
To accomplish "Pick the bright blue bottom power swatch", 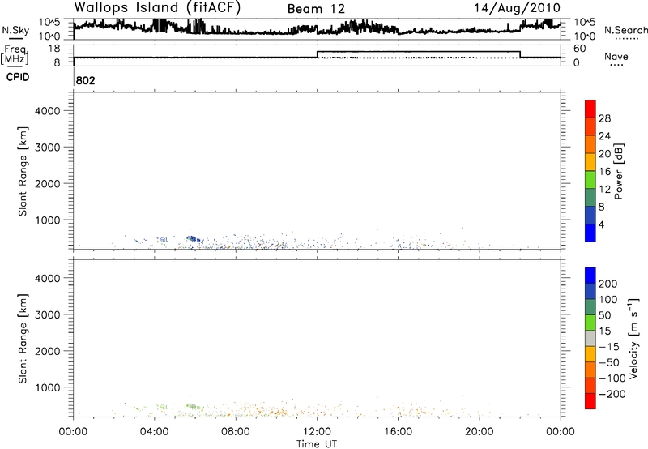I will coord(590,233).
